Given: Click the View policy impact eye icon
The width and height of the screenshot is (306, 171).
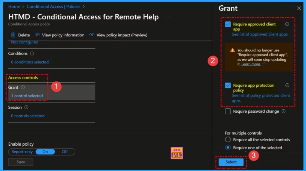Looking at the screenshot, I should [x=91, y=35].
